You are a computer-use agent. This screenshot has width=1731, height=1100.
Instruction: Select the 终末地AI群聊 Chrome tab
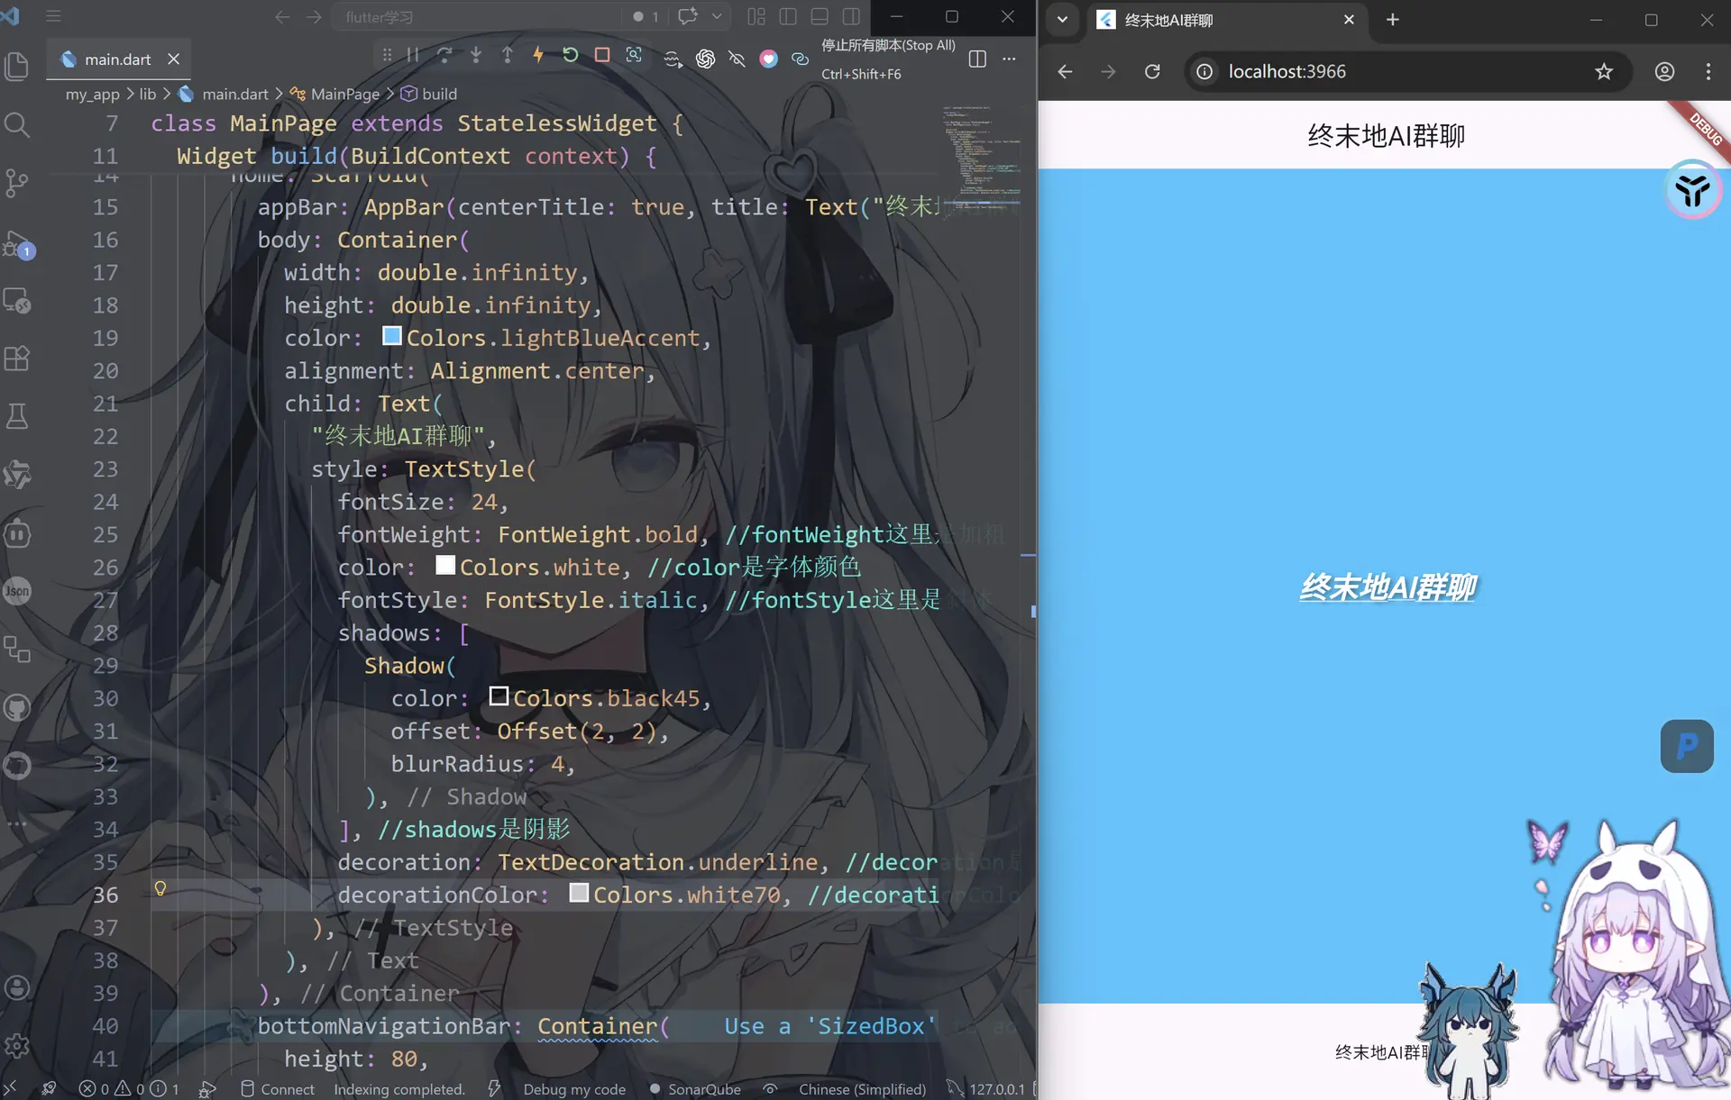[x=1226, y=20]
